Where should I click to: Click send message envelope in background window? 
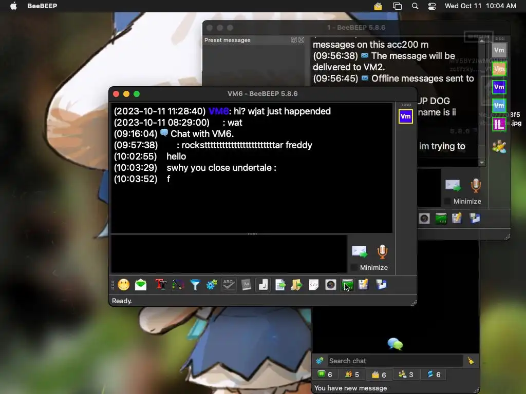[x=453, y=186]
